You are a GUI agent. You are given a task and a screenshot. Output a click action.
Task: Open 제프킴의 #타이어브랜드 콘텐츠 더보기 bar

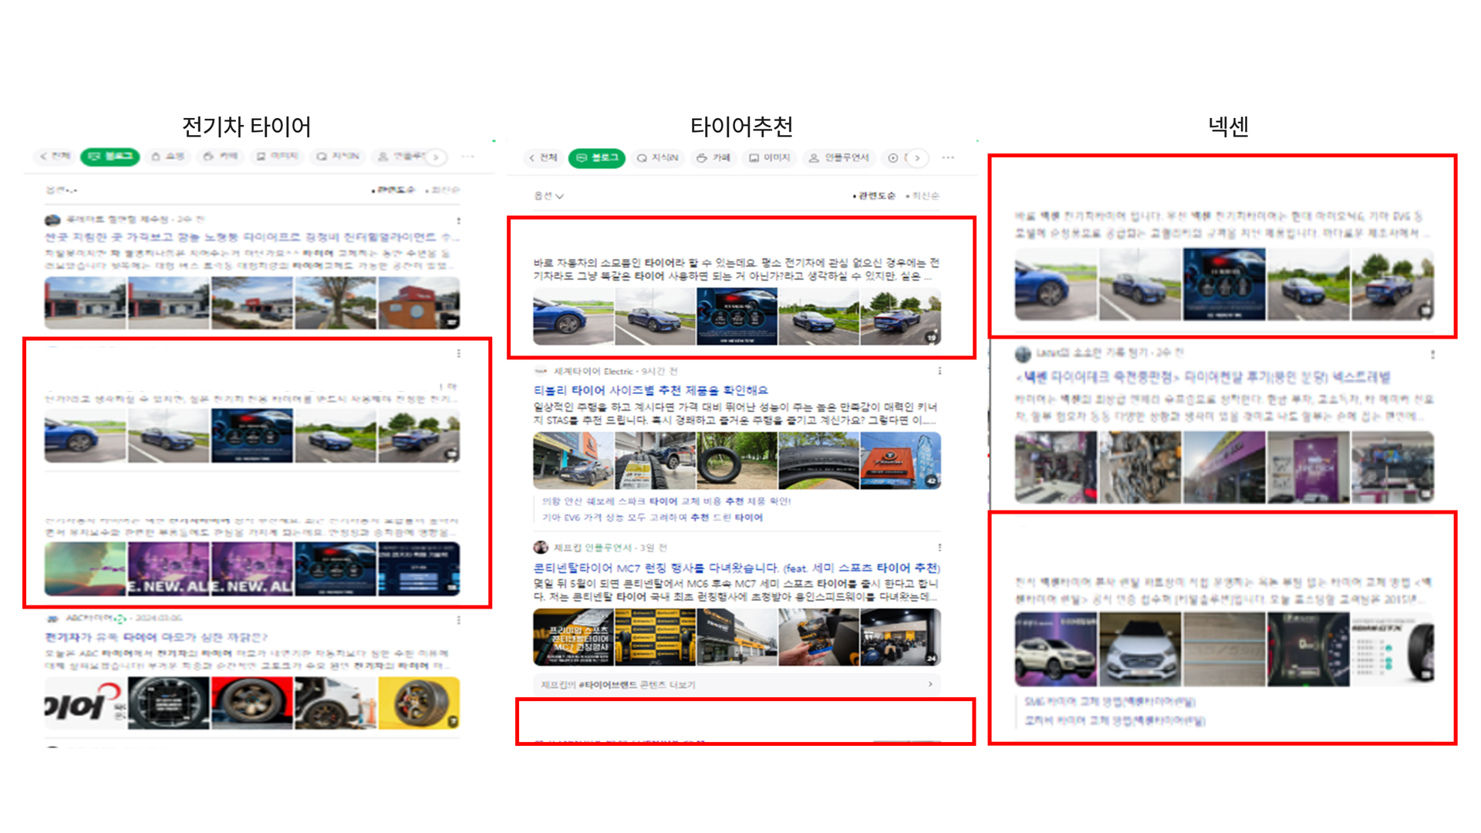pos(737,684)
